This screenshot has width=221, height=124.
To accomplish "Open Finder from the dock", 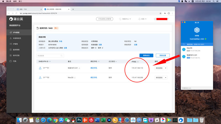I will [19, 120].
